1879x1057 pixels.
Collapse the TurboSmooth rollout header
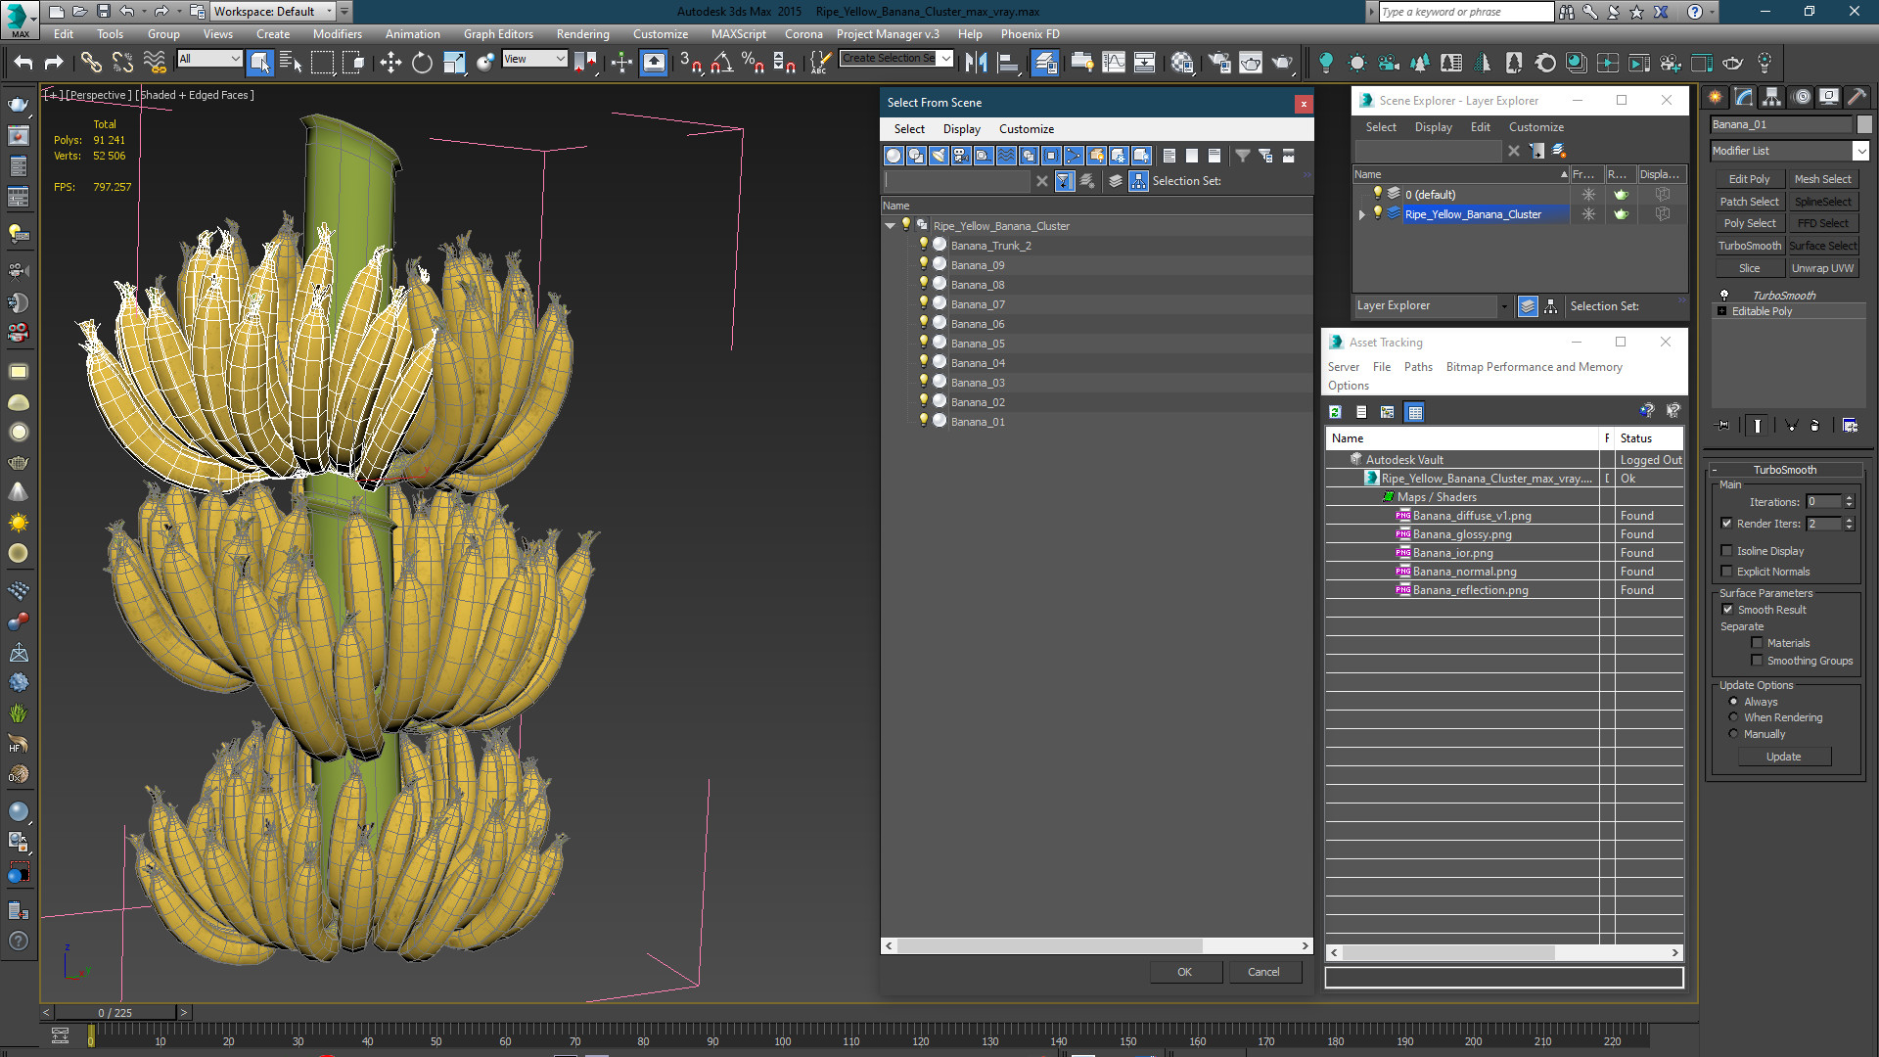pyautogui.click(x=1784, y=470)
